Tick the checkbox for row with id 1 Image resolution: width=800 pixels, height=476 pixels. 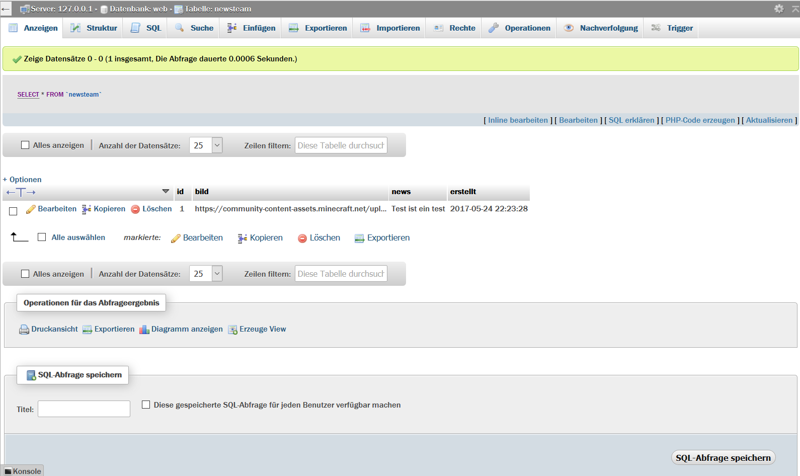pos(13,211)
